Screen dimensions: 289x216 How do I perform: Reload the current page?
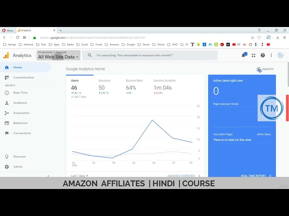pyautogui.click(x=18, y=37)
